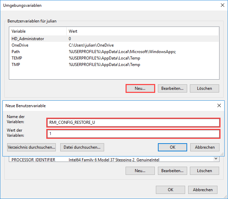Click Löschen under Benutzervariablen für julian

(x=204, y=88)
